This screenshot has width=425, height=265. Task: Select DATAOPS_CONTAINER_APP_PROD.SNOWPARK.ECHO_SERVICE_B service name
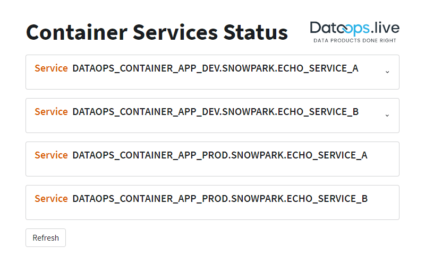pos(219,199)
